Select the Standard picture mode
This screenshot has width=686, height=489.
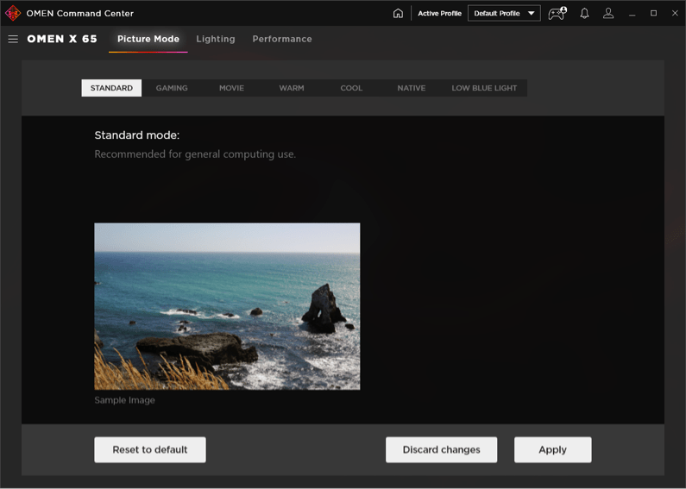pos(111,88)
